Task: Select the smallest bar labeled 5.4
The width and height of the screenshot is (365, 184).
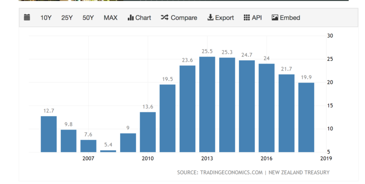Action: pos(108,151)
